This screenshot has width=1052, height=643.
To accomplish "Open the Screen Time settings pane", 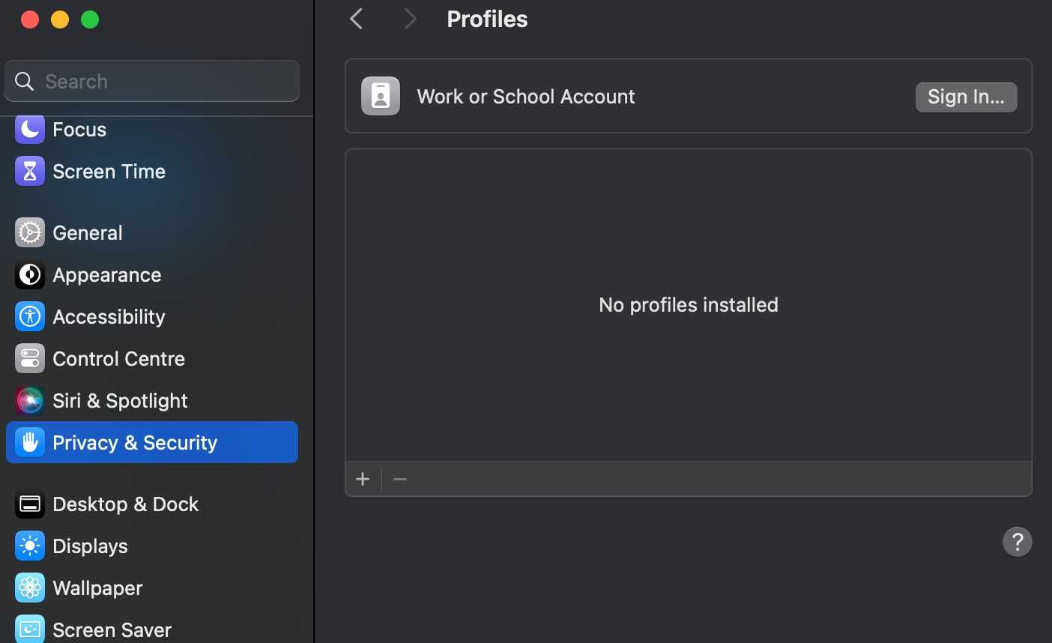I will pyautogui.click(x=152, y=172).
